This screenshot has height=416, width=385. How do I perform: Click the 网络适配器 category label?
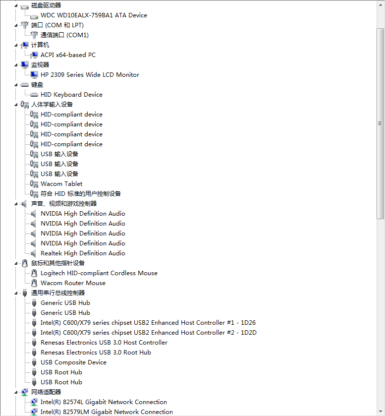46,392
